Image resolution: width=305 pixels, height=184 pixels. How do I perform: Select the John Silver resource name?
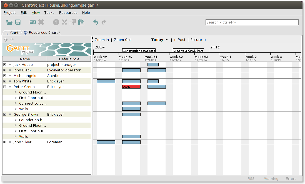(22, 142)
